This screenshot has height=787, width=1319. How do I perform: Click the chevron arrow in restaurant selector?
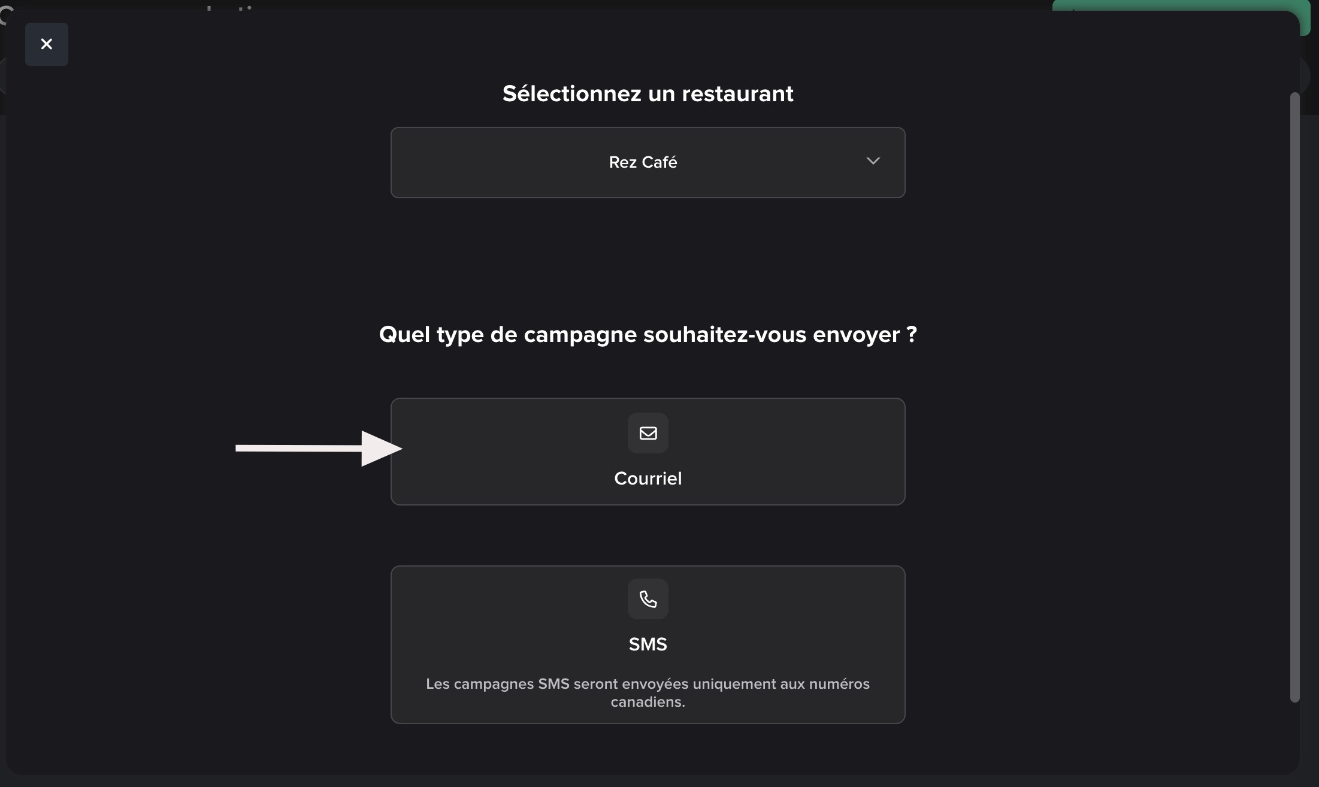873,161
